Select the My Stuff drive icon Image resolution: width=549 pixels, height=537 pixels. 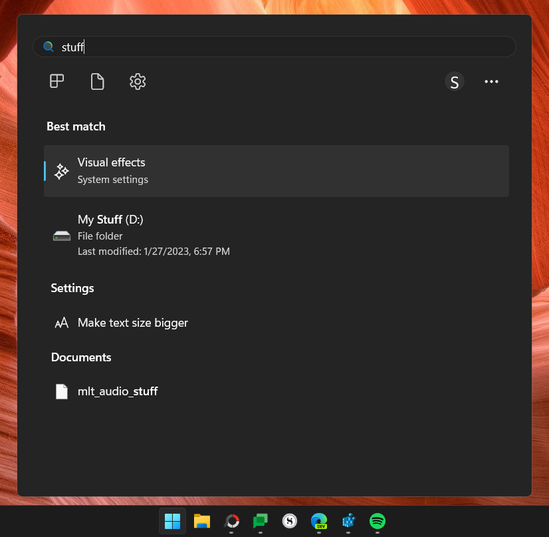[x=61, y=235]
